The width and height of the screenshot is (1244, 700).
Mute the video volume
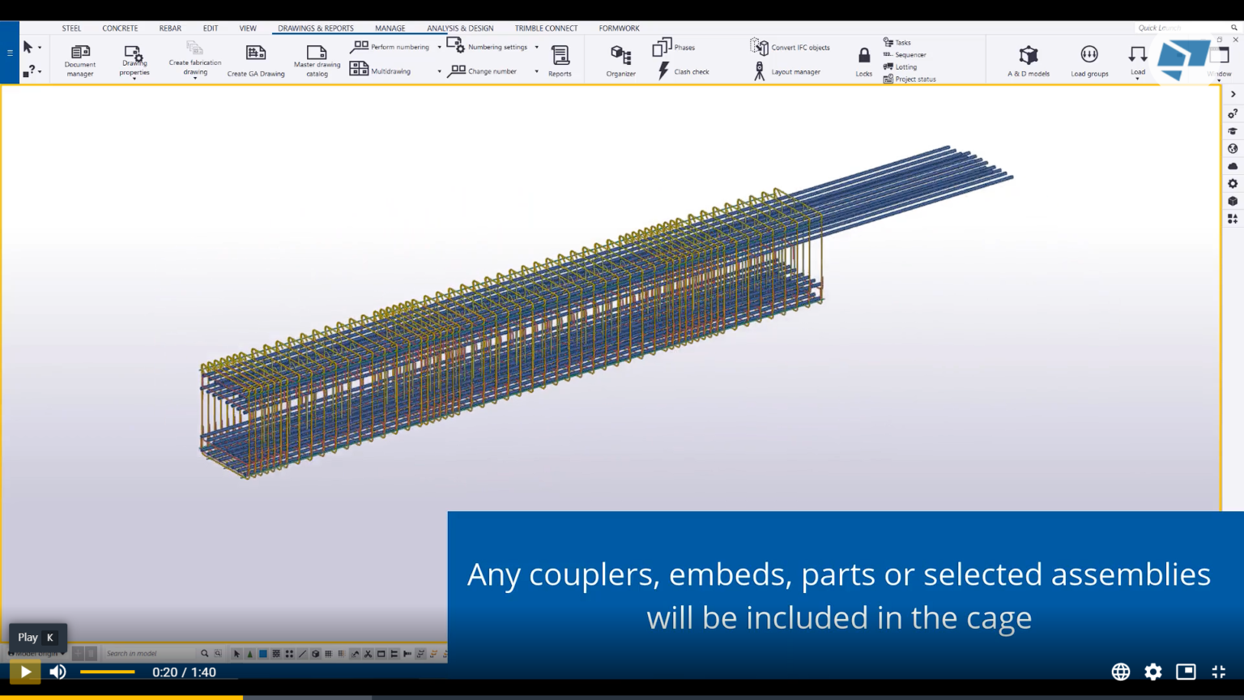[58, 672]
